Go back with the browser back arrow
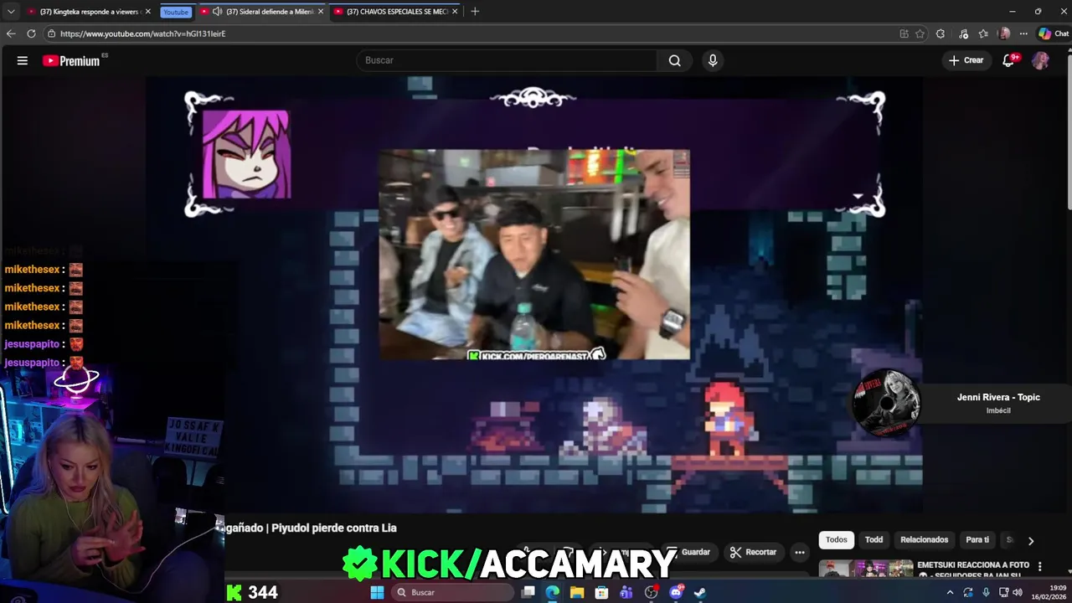 pos(11,33)
